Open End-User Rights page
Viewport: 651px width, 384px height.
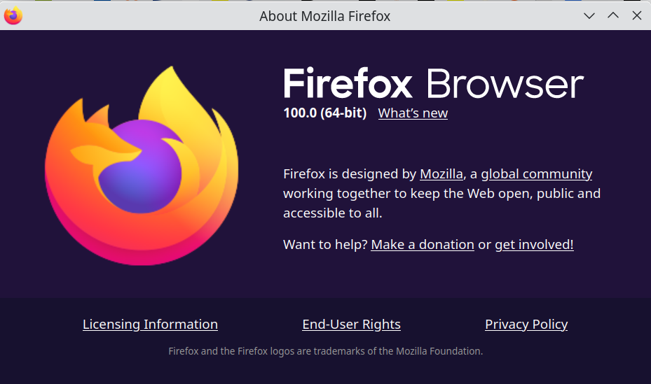point(351,325)
